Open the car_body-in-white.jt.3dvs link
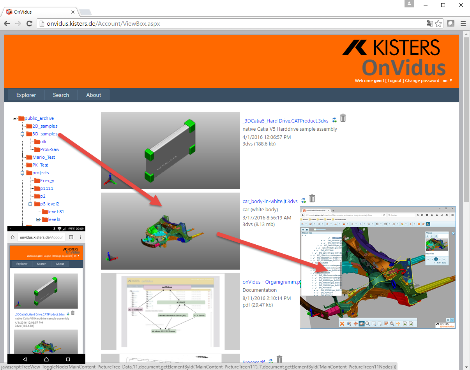Image resolution: width=470 pixels, height=370 pixels. 270,201
